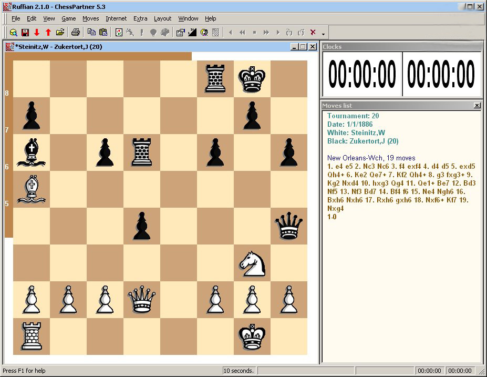Click the checkered board setup icon
The image size is (487, 377).
point(215,33)
